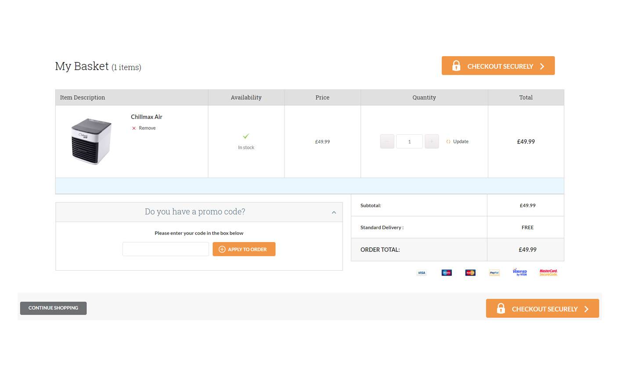The width and height of the screenshot is (620, 372).
Task: Click the Update refresh icon
Action: pyautogui.click(x=448, y=141)
